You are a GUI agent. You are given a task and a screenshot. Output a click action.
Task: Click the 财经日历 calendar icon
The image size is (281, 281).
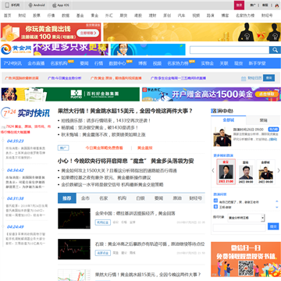tap(244, 78)
